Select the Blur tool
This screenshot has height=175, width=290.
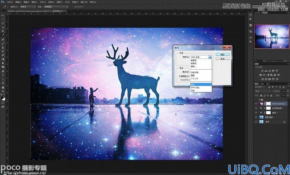coord(3,63)
